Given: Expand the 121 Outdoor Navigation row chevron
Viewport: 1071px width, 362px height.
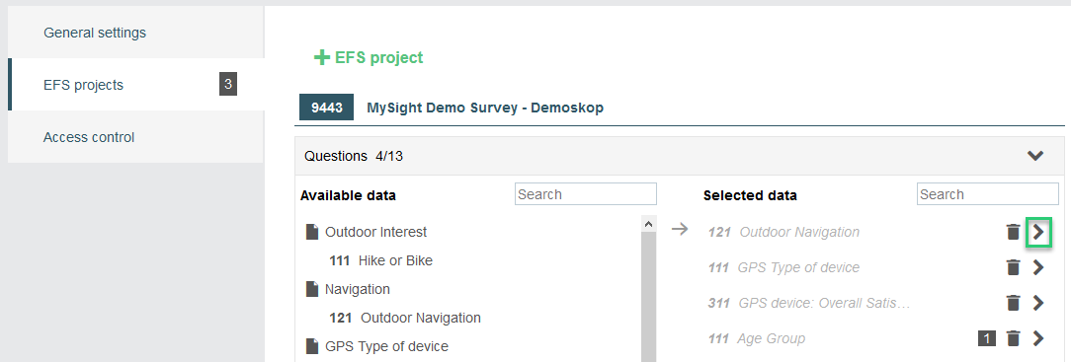Looking at the screenshot, I should [1038, 232].
